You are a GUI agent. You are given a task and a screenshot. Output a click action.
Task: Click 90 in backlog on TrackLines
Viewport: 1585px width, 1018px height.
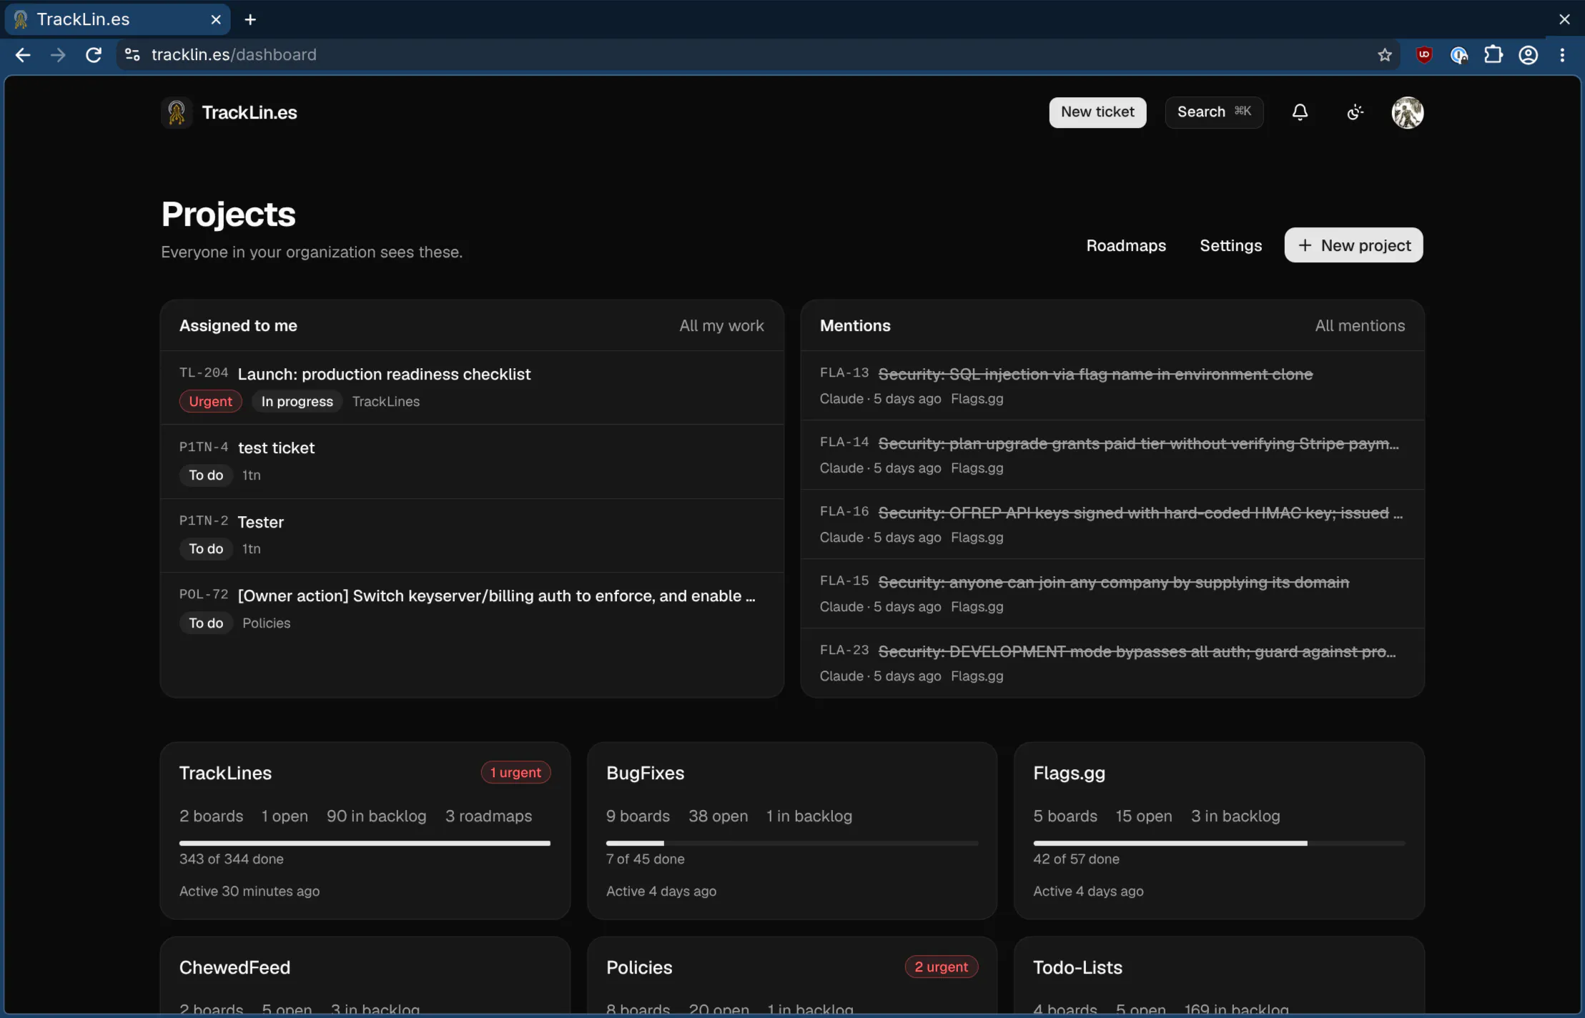click(376, 816)
